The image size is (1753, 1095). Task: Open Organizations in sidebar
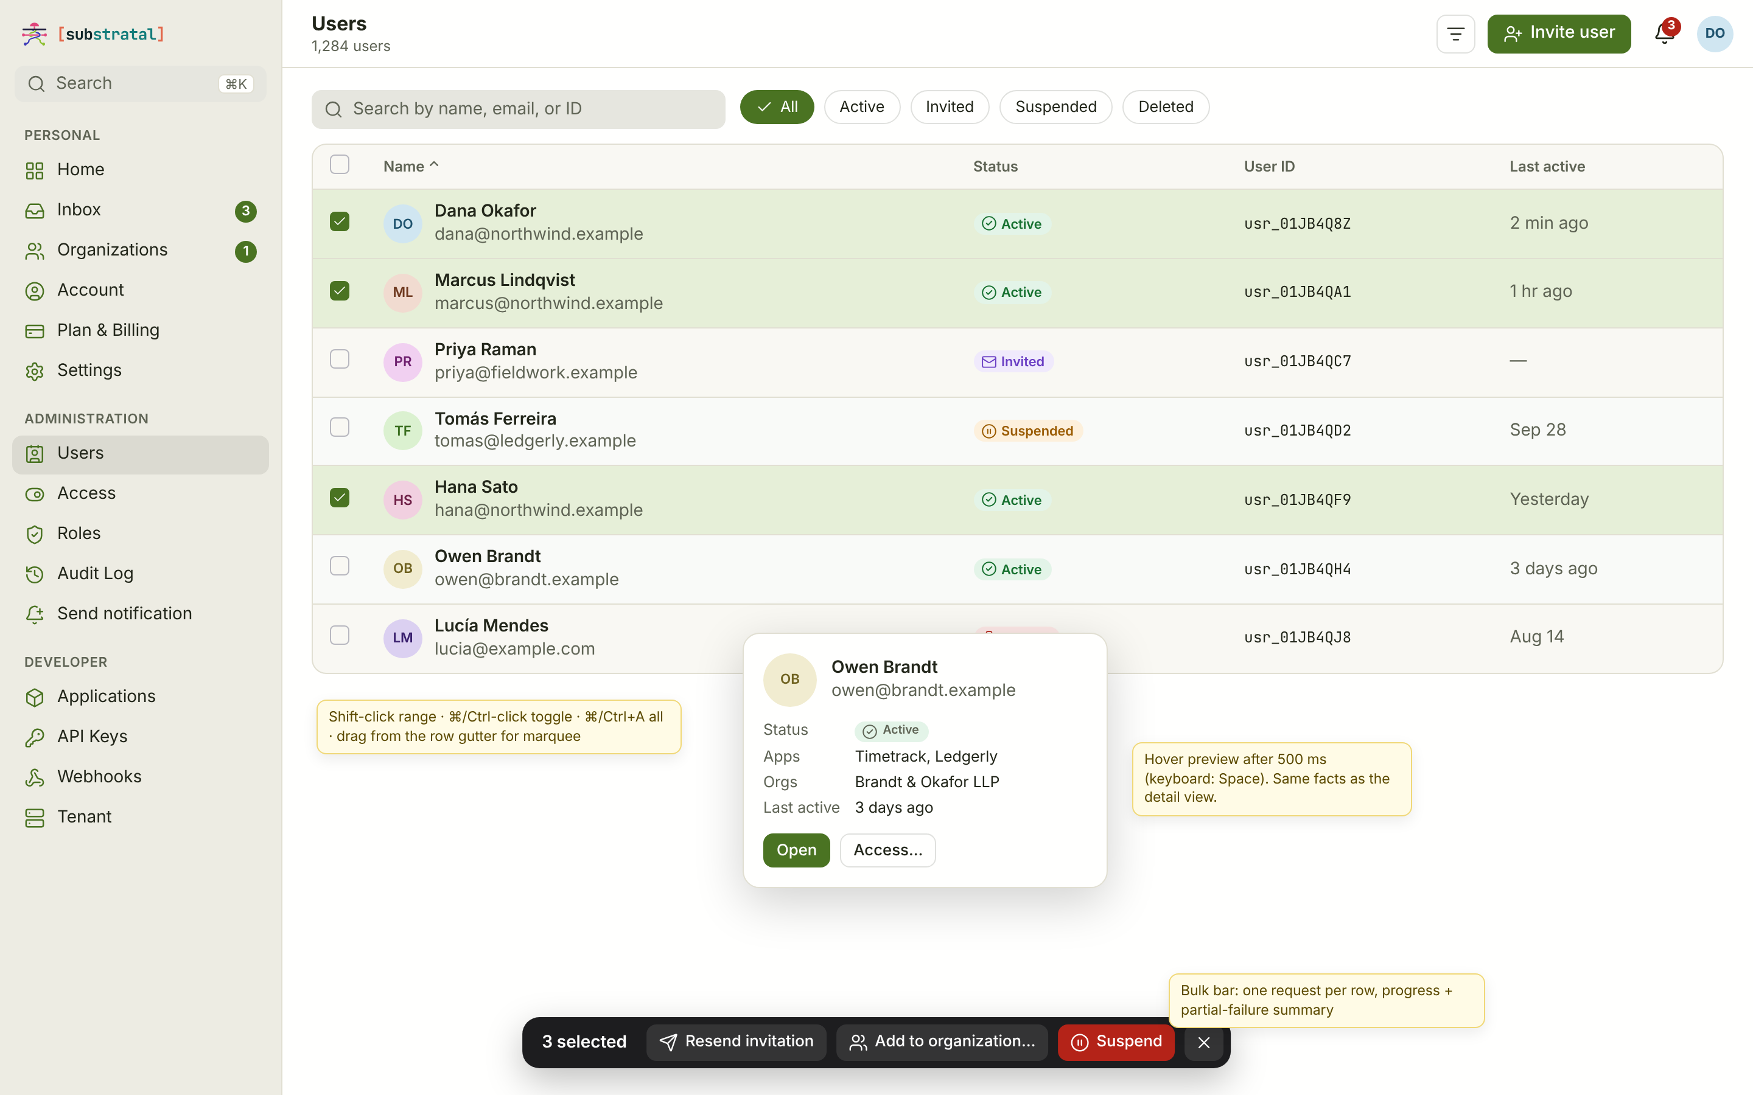(x=141, y=250)
